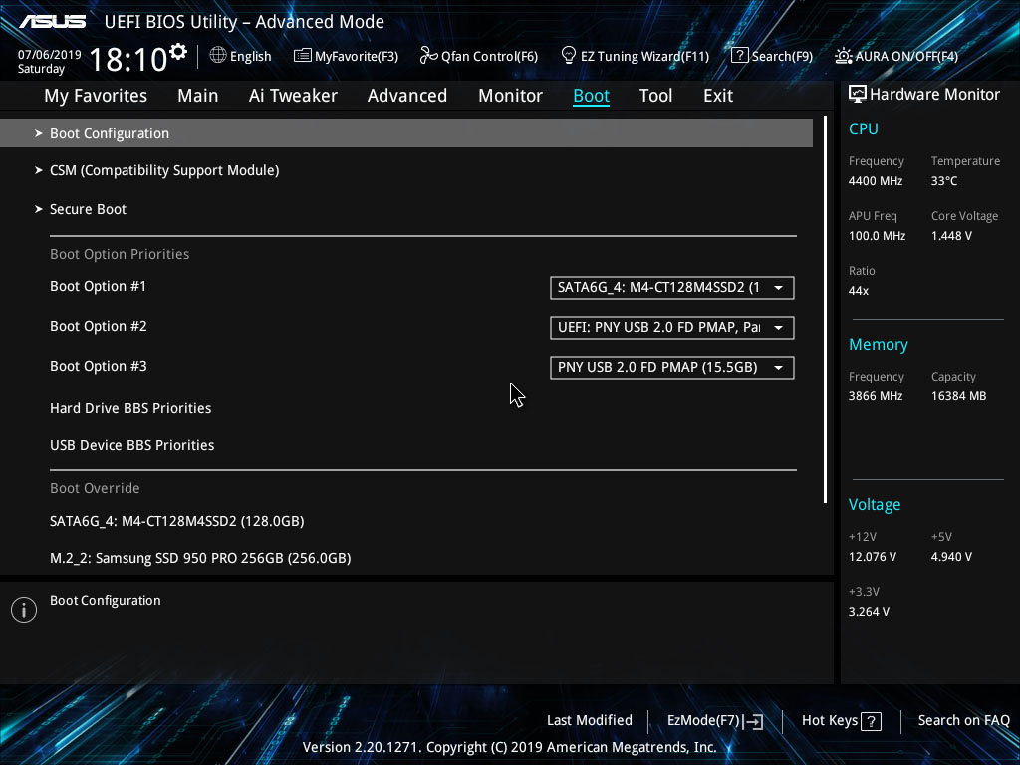Select the Monitor tab
This screenshot has width=1020, height=765.
tap(511, 96)
